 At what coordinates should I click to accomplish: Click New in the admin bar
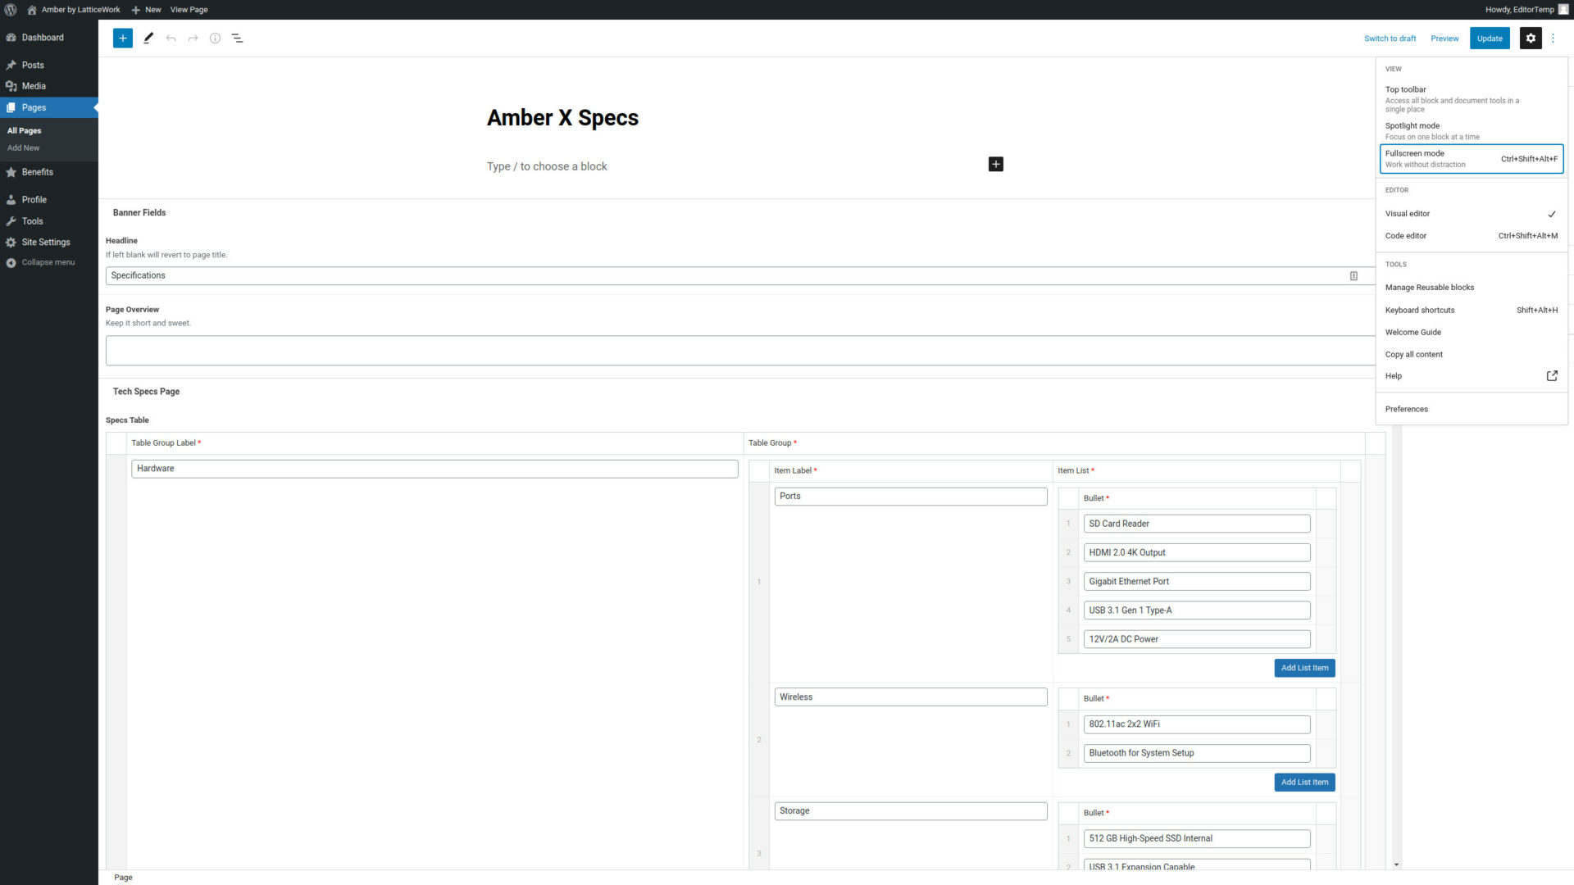click(147, 10)
